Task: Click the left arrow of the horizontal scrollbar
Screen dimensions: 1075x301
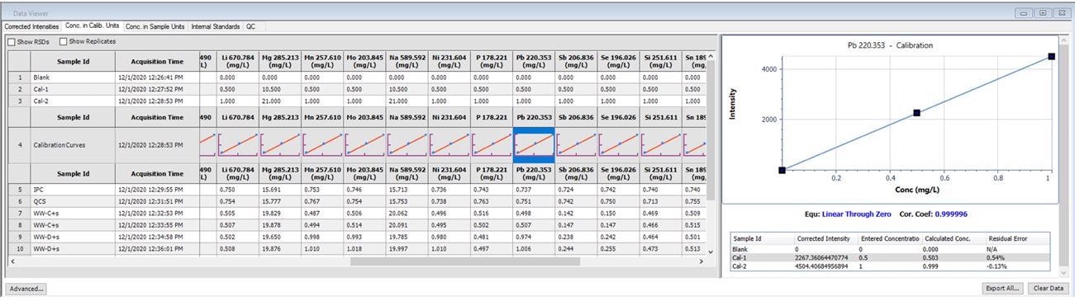Action: (x=12, y=261)
